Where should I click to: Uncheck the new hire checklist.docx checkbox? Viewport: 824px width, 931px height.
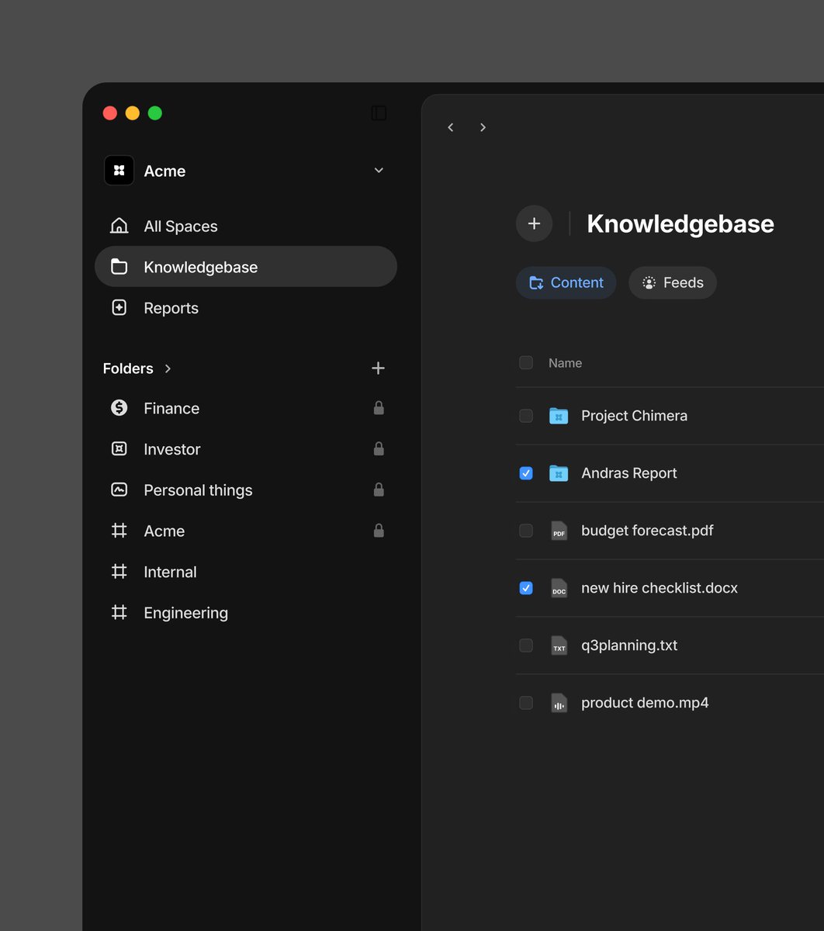coord(526,588)
